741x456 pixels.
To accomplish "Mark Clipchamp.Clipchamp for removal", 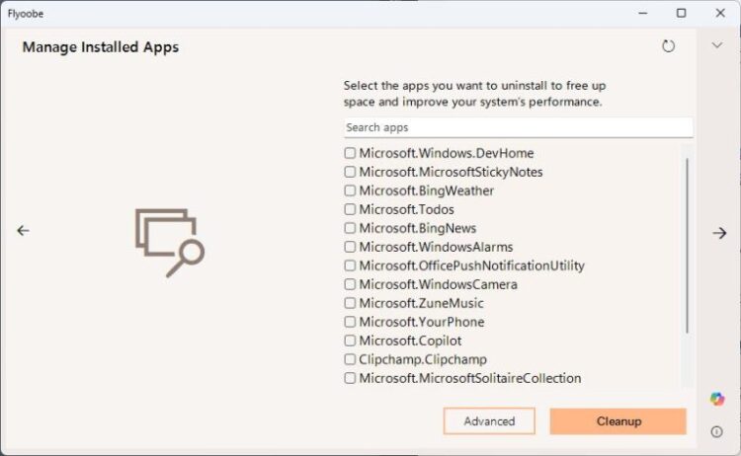I will tap(351, 359).
